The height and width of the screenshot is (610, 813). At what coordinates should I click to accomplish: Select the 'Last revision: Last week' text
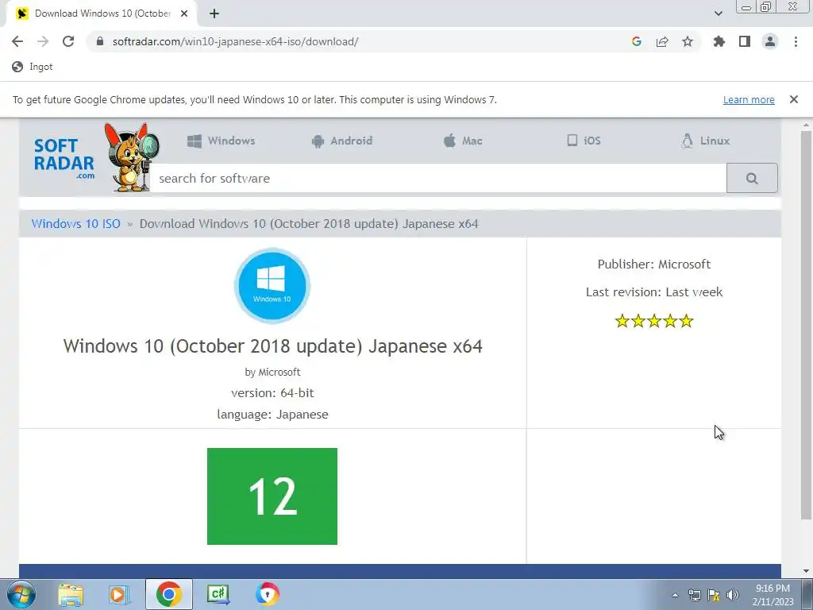coord(654,292)
